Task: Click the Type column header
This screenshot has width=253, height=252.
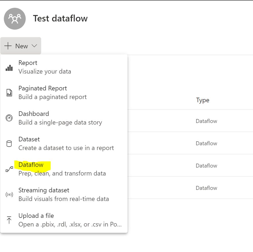Action: [203, 100]
